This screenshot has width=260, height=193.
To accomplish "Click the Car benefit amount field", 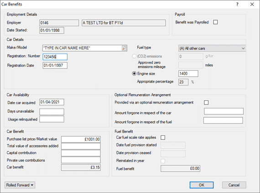I will tap(81, 168).
